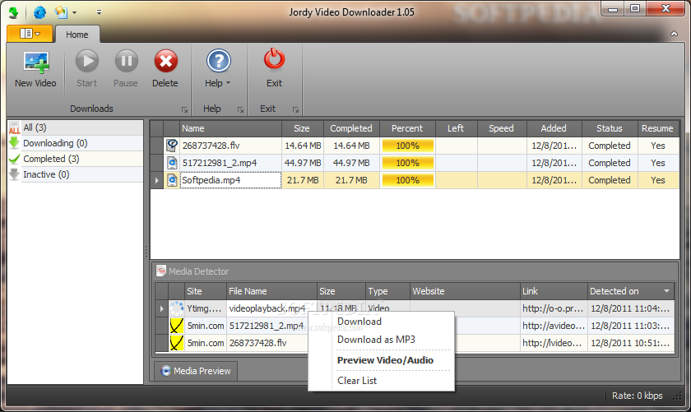Image resolution: width=691 pixels, height=412 pixels.
Task: Click 100% progress bar of Softpedia.mp4
Action: click(x=408, y=180)
